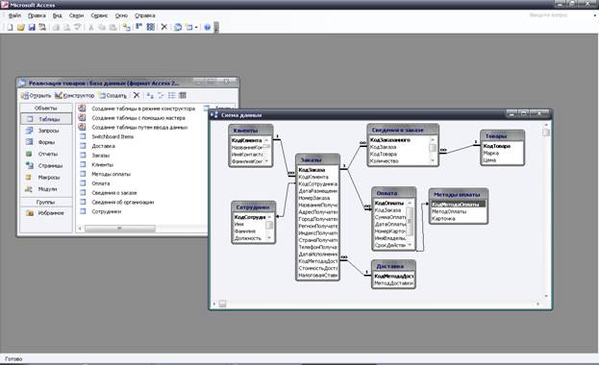This screenshot has width=599, height=365.
Task: Click the Show Direct Relationships icon
Action: pos(138,27)
